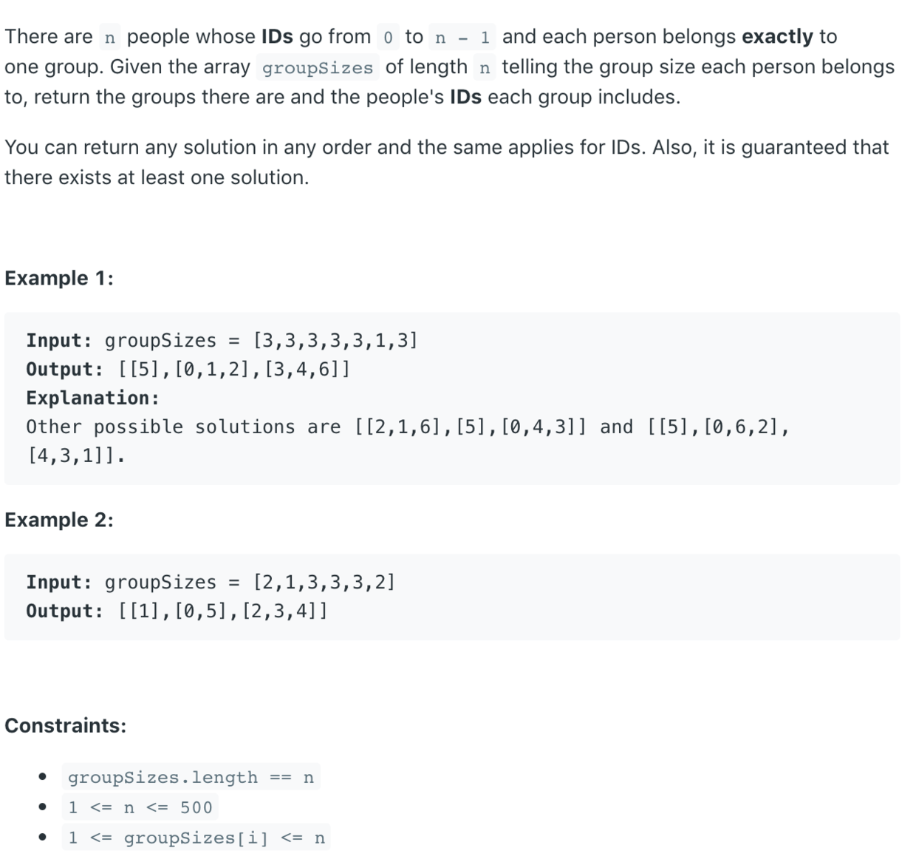Click the 'Example 1:' heading
This screenshot has height=862, width=916.
click(x=59, y=278)
